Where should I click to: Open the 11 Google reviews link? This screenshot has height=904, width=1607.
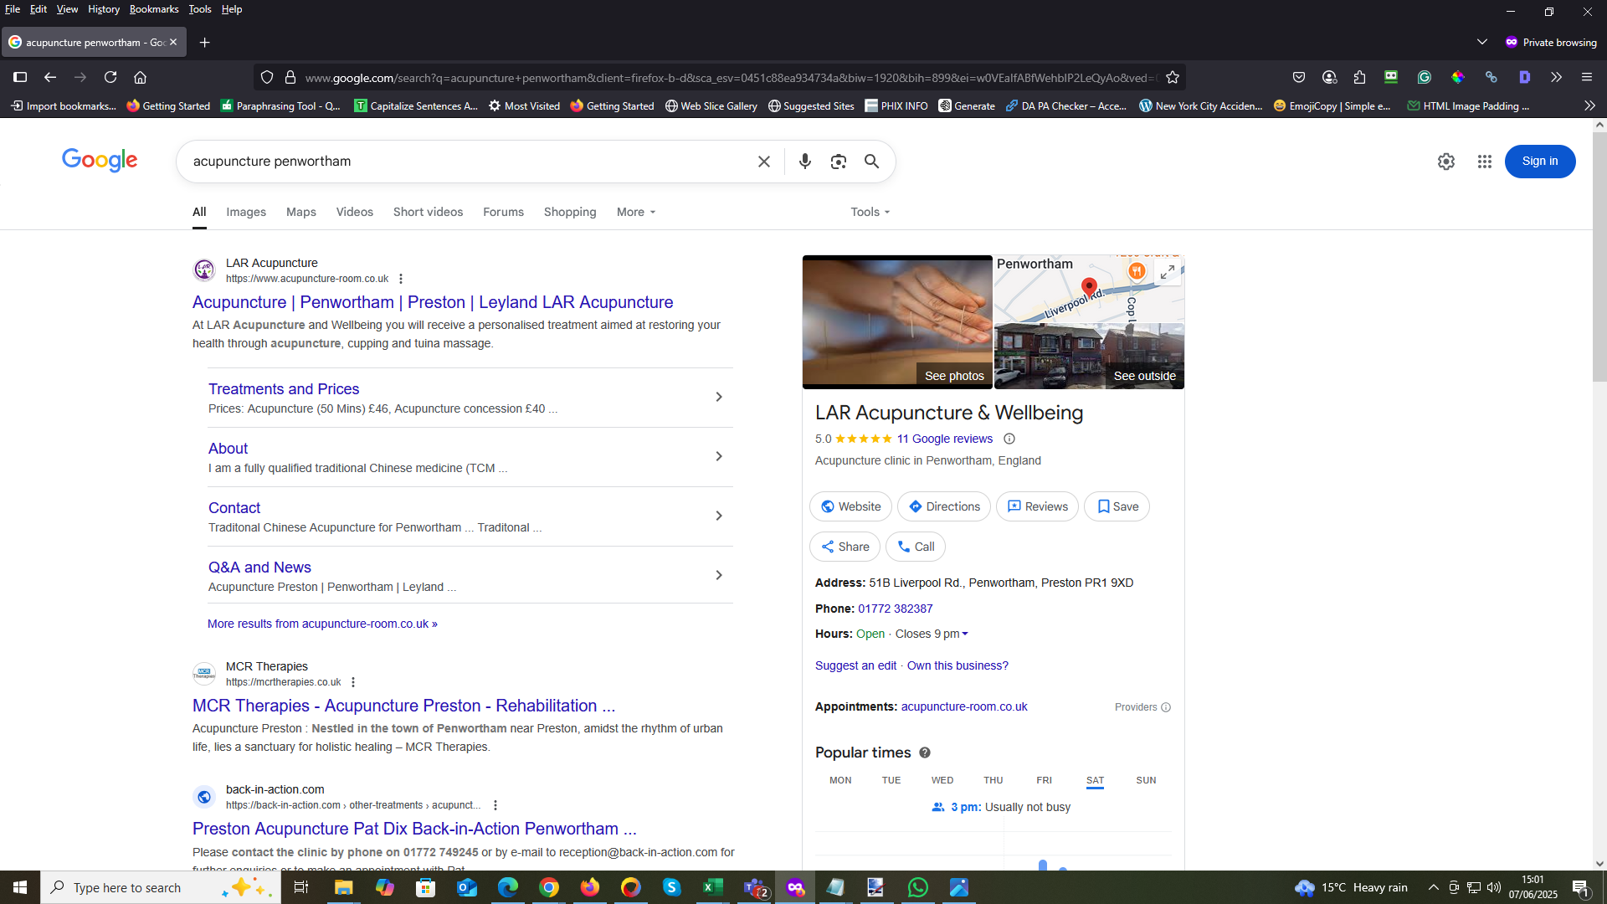click(x=944, y=439)
